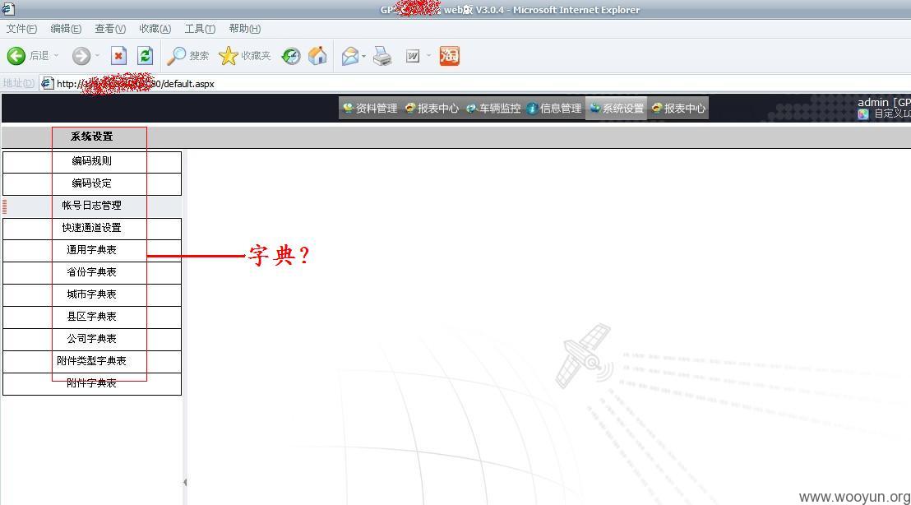Select 帐号日志管理 sidebar item
Image resolution: width=911 pixels, height=505 pixels.
click(92, 206)
